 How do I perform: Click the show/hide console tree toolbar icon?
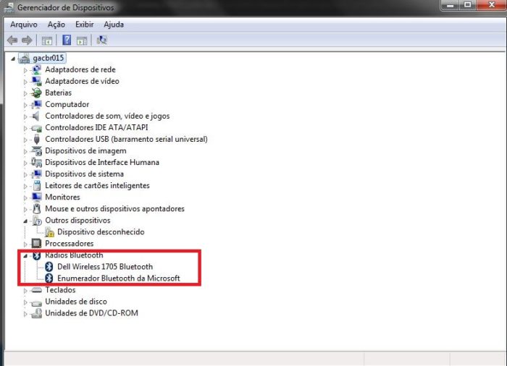pos(47,41)
